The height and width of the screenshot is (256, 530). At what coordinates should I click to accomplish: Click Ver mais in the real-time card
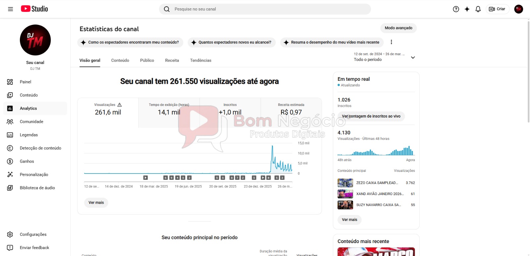(x=349, y=220)
